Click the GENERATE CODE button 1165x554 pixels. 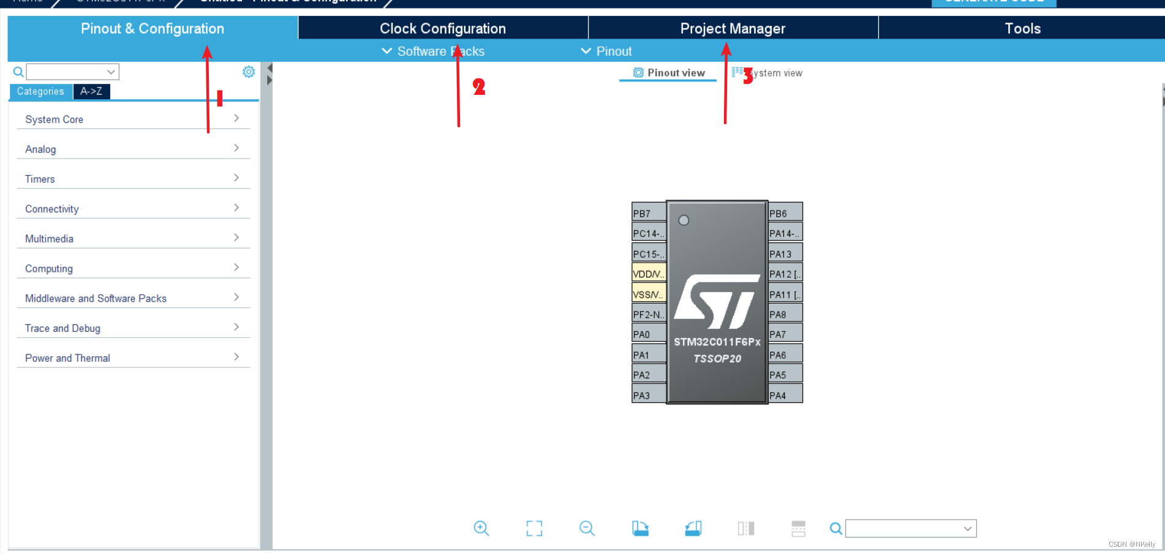[x=994, y=3]
